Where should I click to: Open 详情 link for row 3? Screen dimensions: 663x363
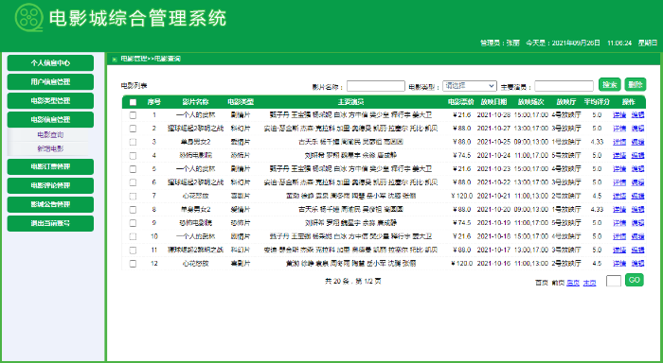coord(619,142)
